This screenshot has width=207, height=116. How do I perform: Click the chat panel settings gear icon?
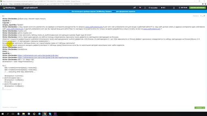coord(201,16)
